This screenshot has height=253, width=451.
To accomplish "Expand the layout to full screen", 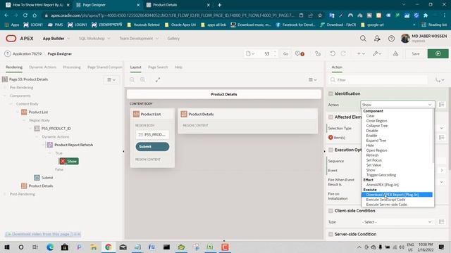I will (158, 79).
